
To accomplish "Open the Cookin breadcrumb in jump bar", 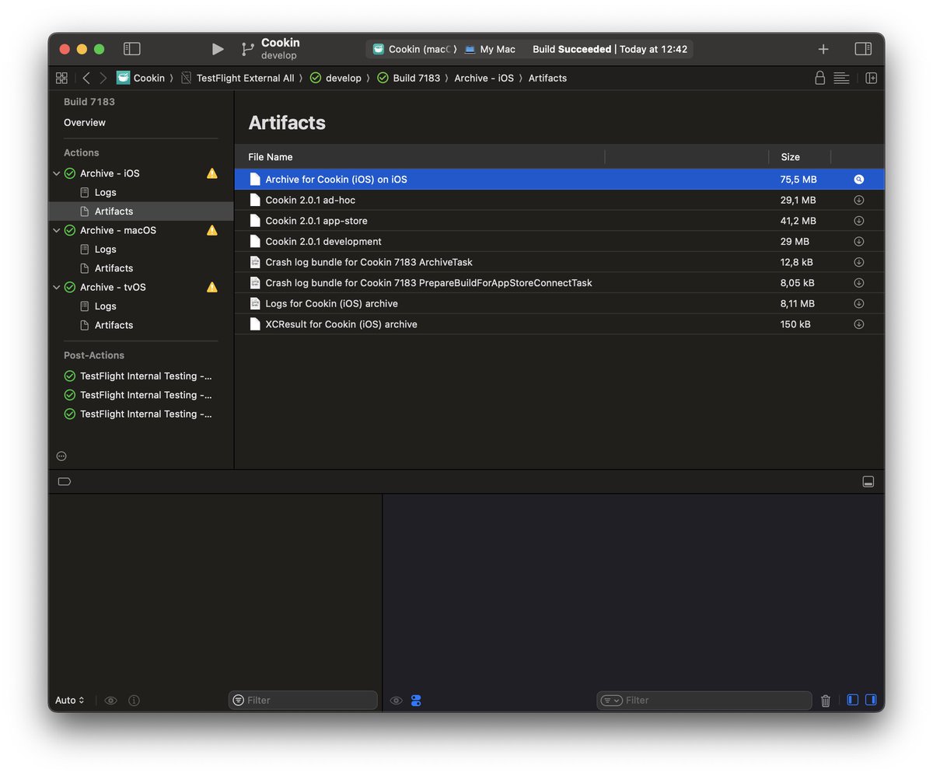I will click(141, 78).
